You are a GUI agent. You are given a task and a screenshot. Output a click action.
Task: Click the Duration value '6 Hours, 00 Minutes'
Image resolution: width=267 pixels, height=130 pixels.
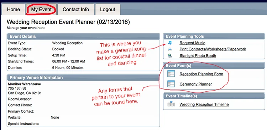[68, 67]
